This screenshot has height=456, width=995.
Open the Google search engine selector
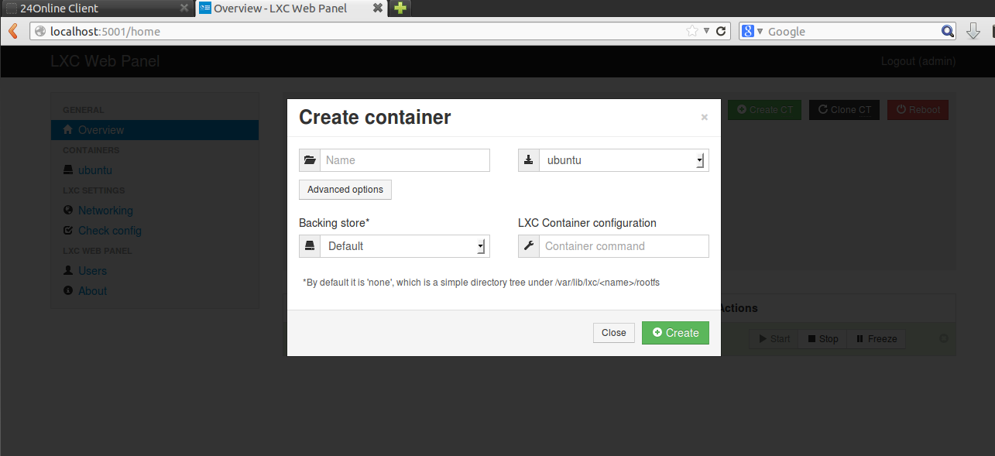(x=751, y=31)
